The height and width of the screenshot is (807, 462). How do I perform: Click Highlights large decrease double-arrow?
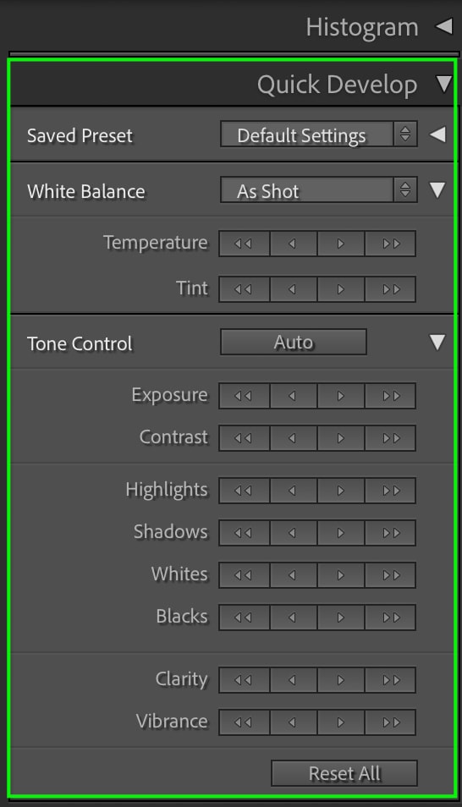[244, 491]
